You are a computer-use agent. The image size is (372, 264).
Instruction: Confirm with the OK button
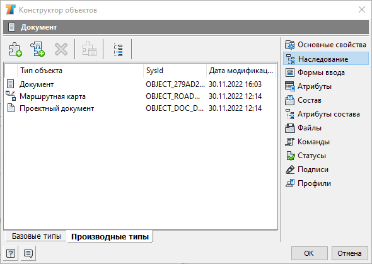pos(309,253)
